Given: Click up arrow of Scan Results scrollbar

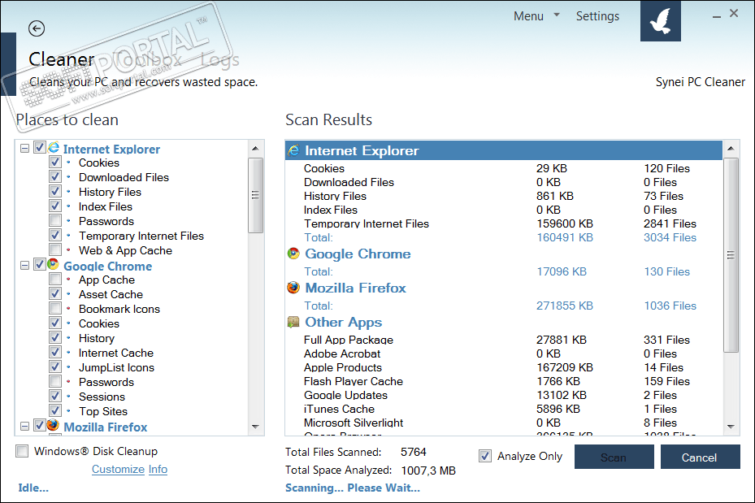Looking at the screenshot, I should [731, 148].
